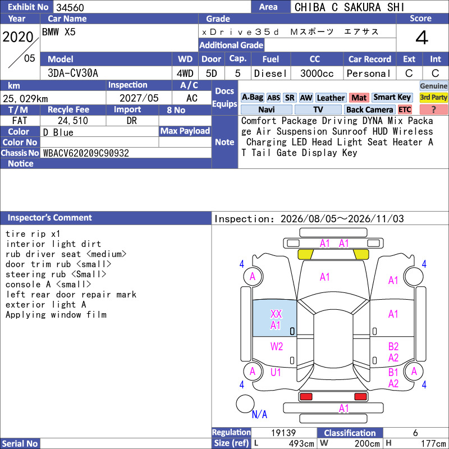Click the left red tail light

305,397
